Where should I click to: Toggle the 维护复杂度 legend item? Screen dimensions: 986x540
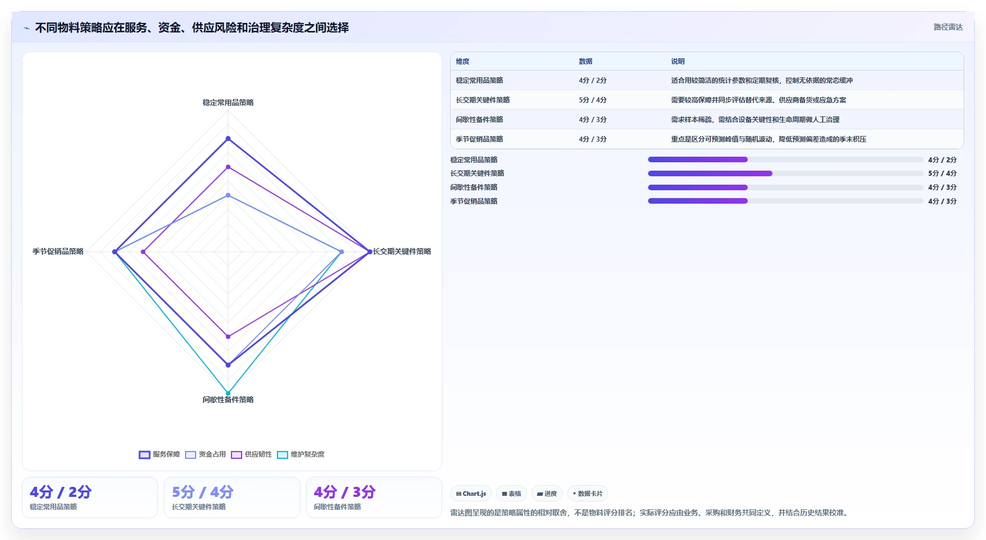click(x=301, y=454)
